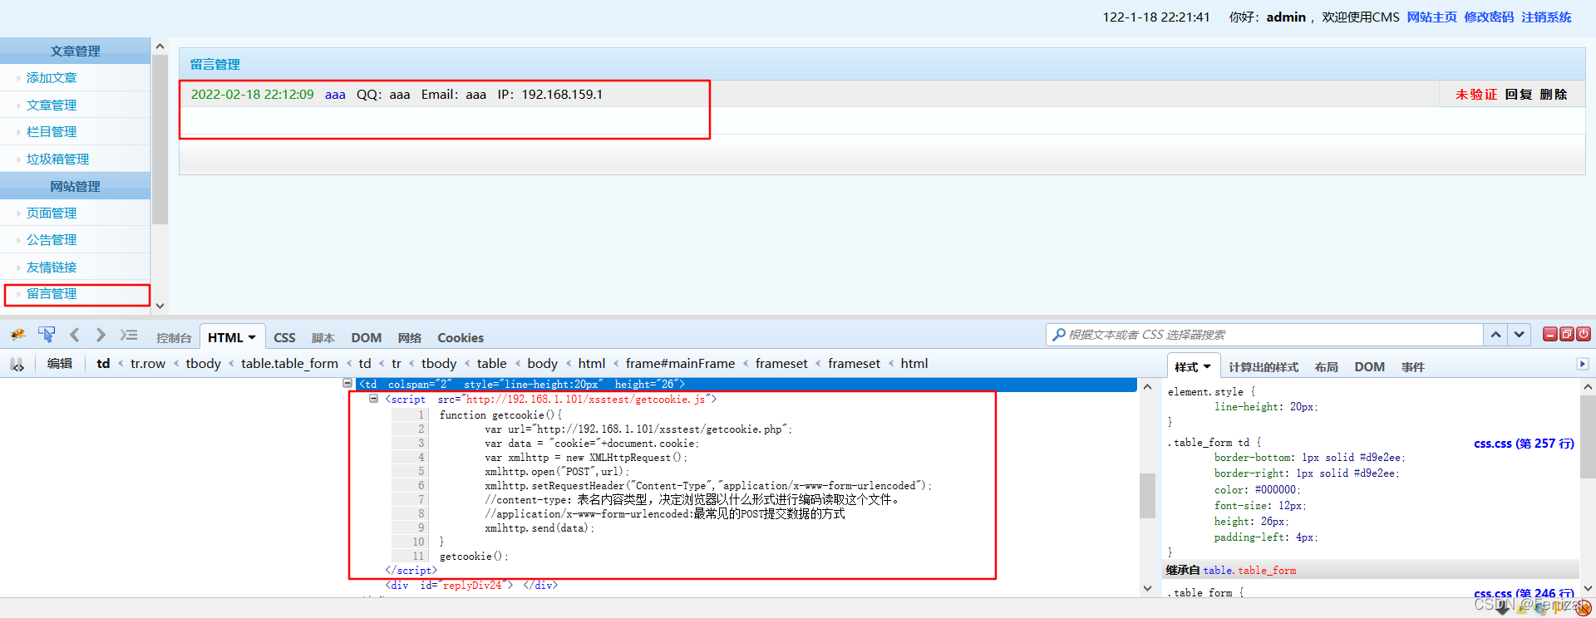
Task: Expand hidden side panel tabs with the arrow
Action: point(1583,364)
